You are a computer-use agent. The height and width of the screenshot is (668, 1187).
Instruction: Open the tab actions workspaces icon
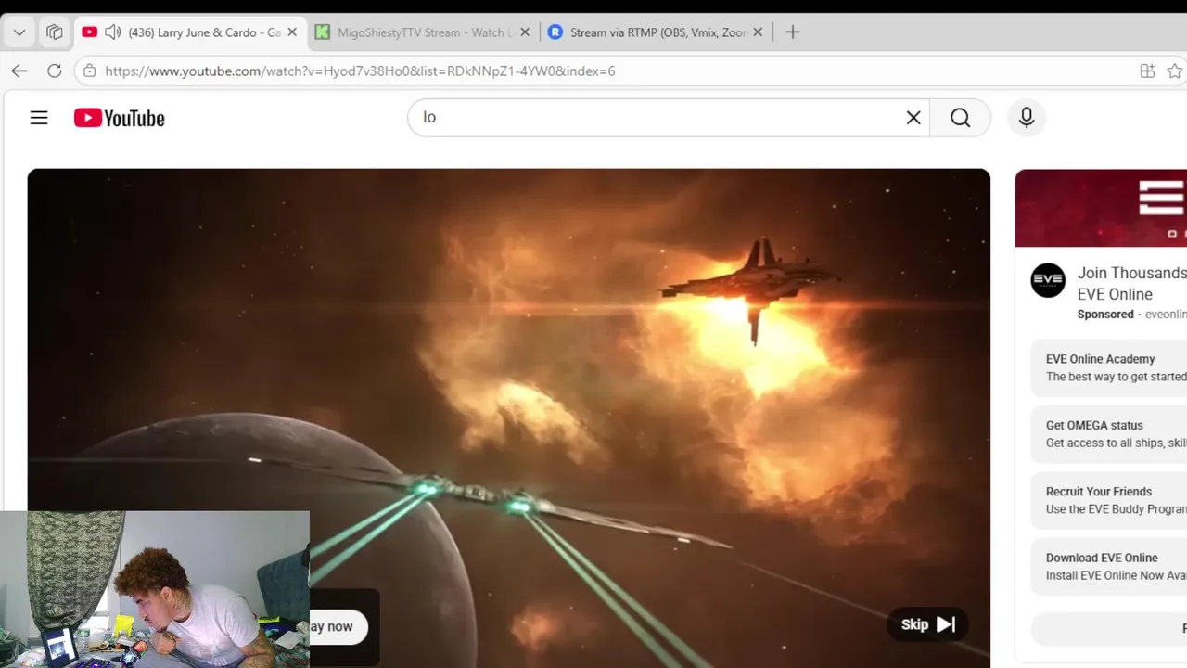coord(55,32)
